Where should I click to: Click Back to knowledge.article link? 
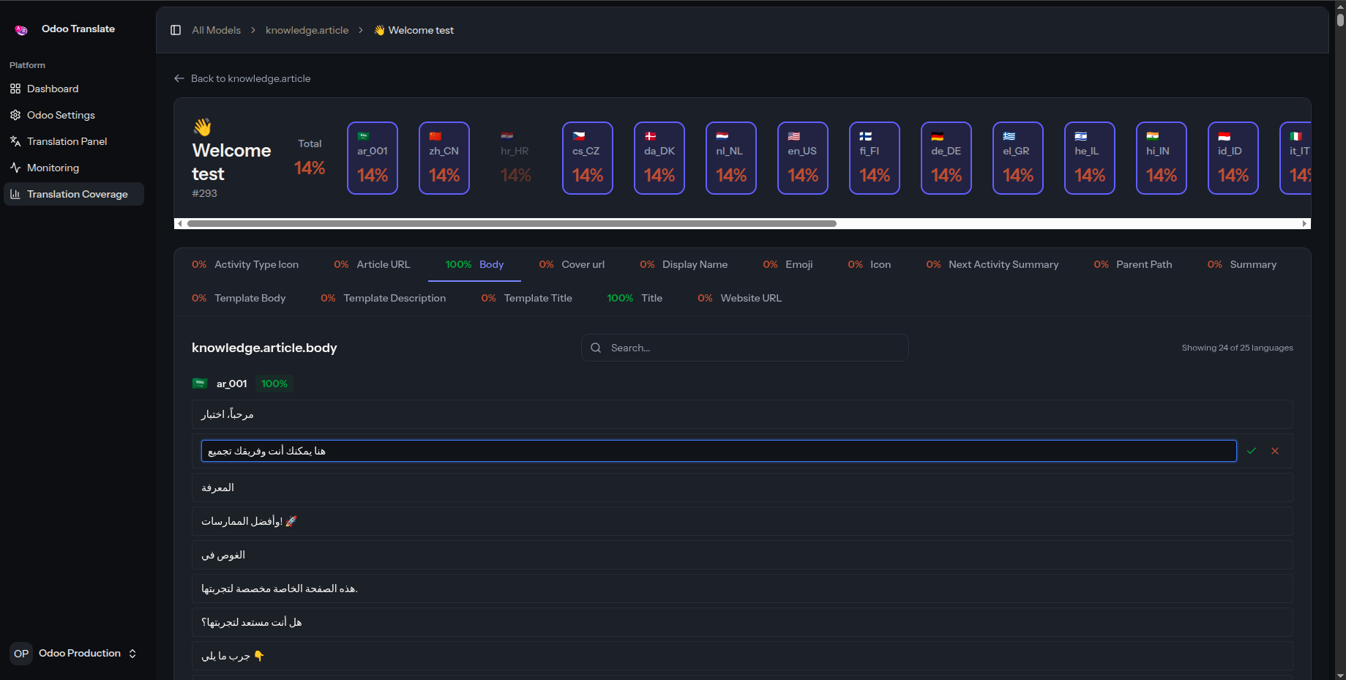coord(242,78)
